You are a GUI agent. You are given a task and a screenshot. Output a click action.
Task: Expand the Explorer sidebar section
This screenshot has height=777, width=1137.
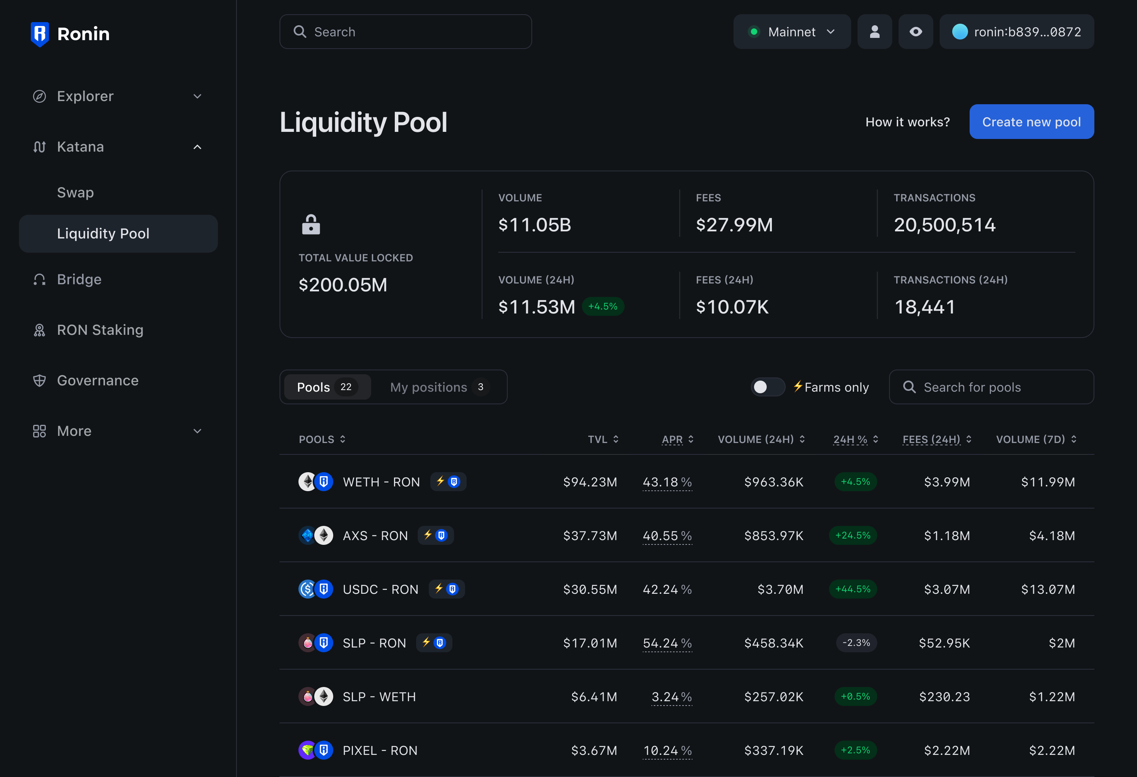pyautogui.click(x=117, y=96)
